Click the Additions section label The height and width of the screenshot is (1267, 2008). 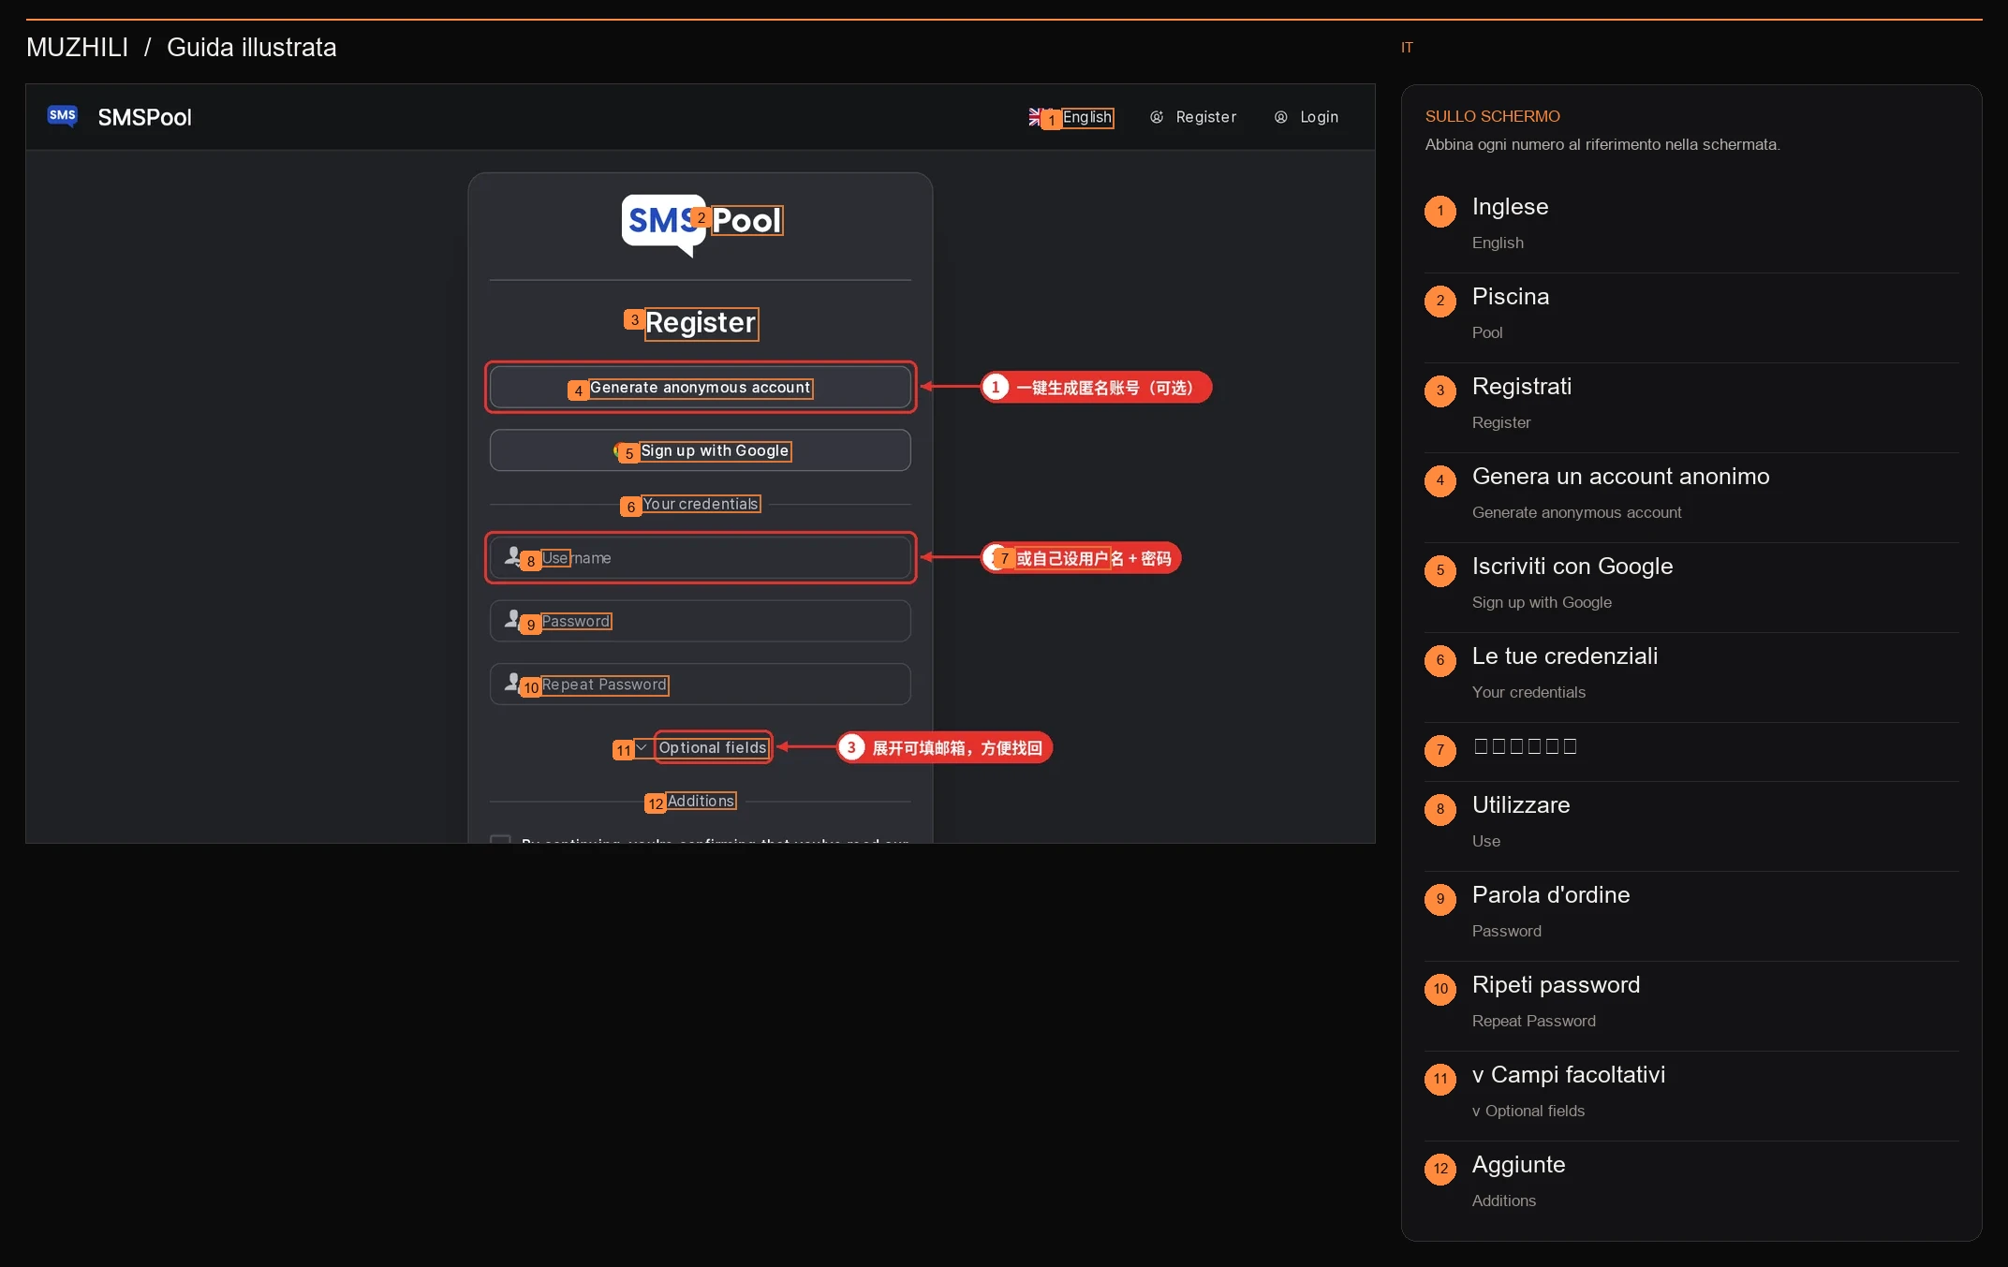tap(701, 801)
